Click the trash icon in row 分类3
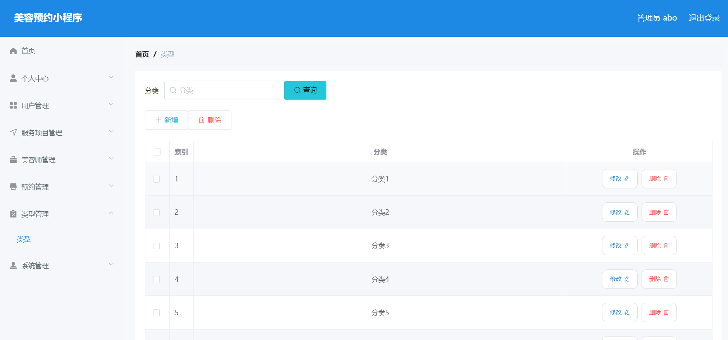The width and height of the screenshot is (728, 340). click(x=666, y=246)
